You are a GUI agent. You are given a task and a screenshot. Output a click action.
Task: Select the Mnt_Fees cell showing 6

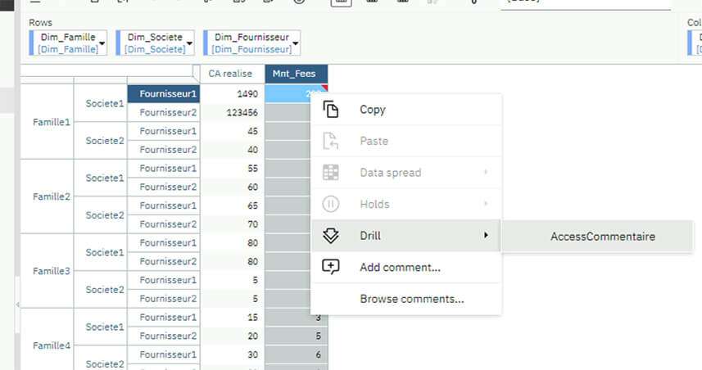click(297, 354)
